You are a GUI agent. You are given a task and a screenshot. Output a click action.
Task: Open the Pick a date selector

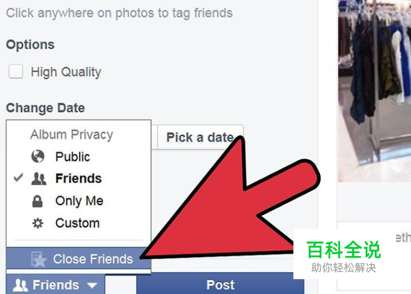pos(200,137)
